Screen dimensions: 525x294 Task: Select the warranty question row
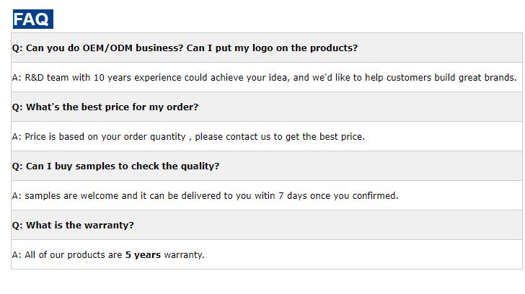[x=267, y=225]
